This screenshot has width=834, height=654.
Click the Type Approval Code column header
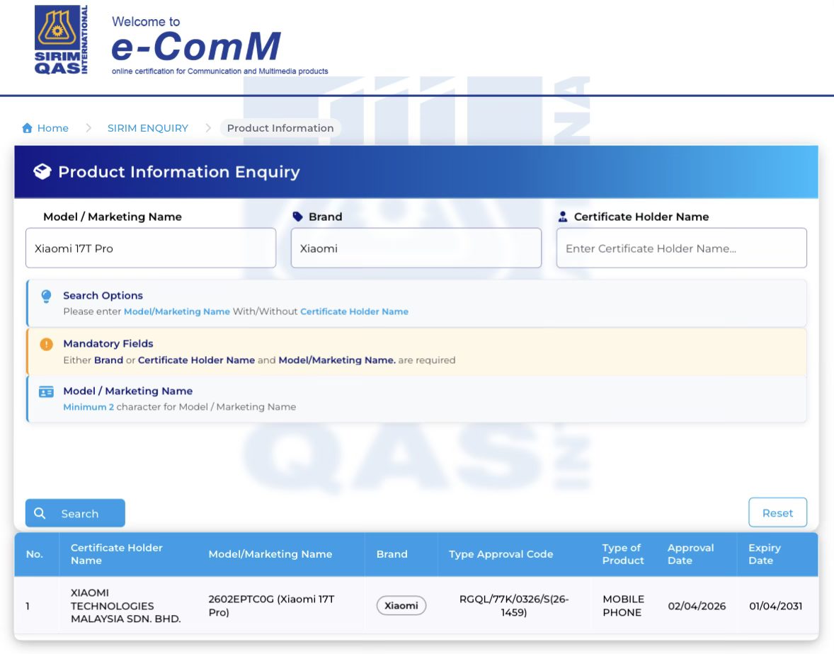point(501,554)
